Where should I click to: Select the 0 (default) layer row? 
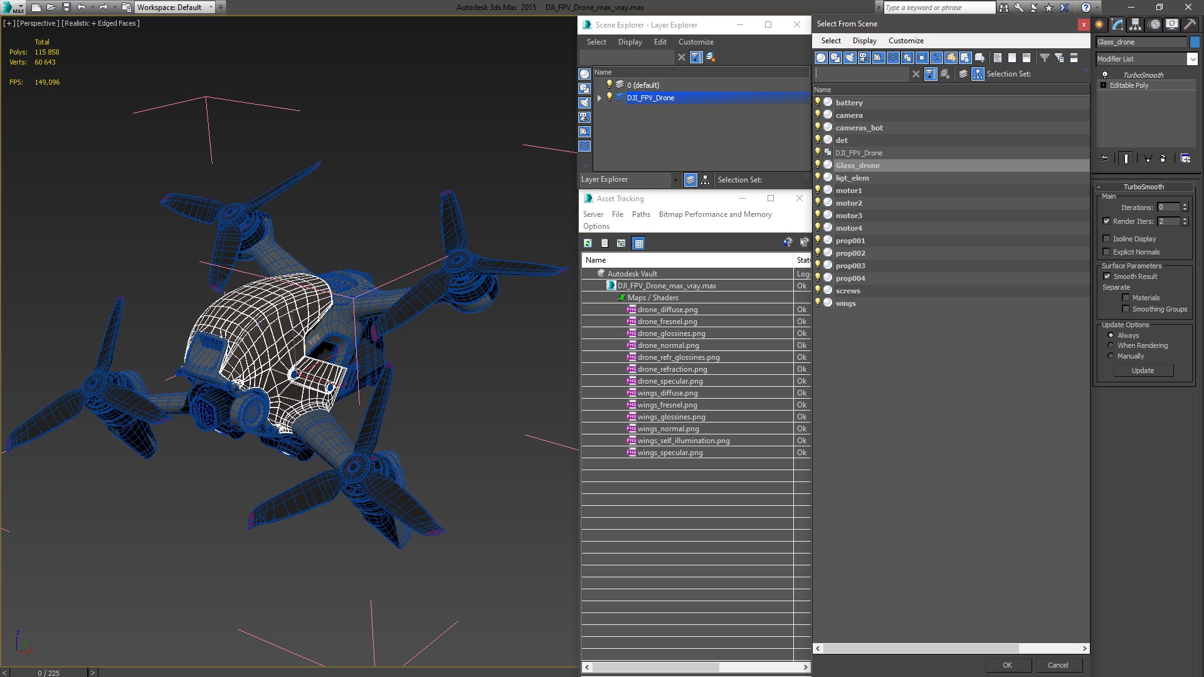point(702,85)
